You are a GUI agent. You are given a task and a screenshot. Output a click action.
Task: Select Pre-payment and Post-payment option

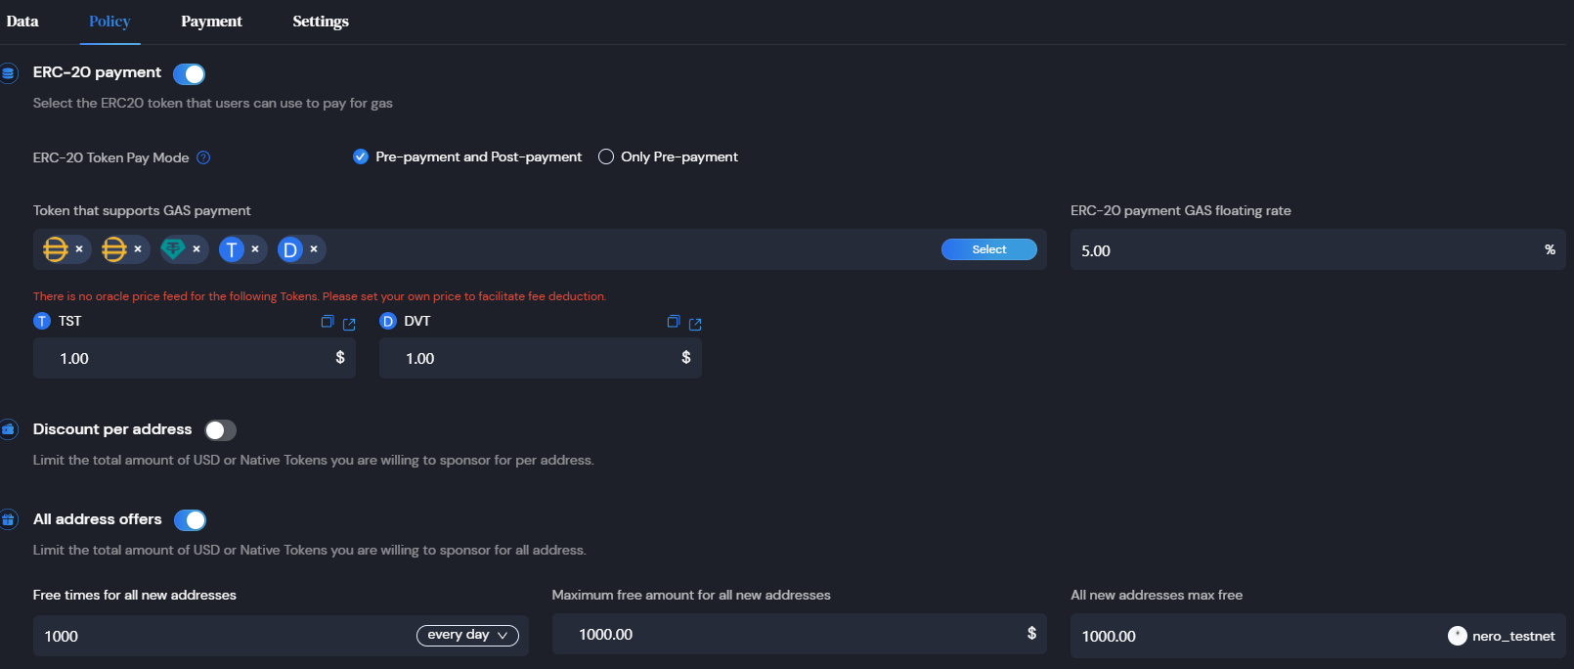[361, 156]
